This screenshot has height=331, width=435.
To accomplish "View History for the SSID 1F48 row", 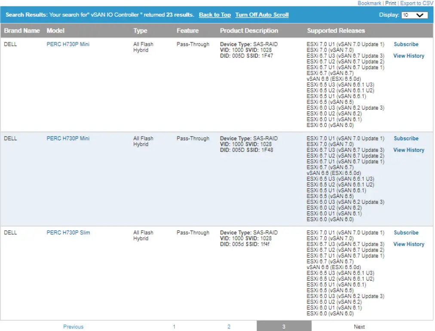I will click(409, 150).
